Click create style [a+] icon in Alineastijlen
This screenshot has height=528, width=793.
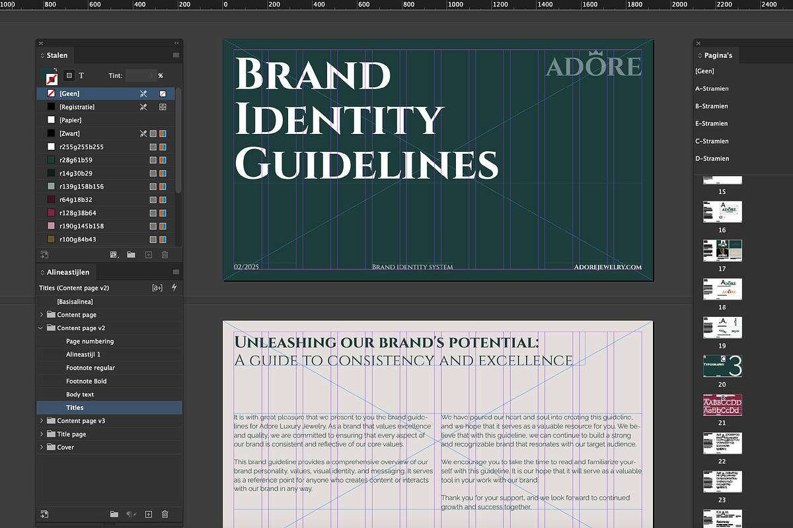point(157,288)
